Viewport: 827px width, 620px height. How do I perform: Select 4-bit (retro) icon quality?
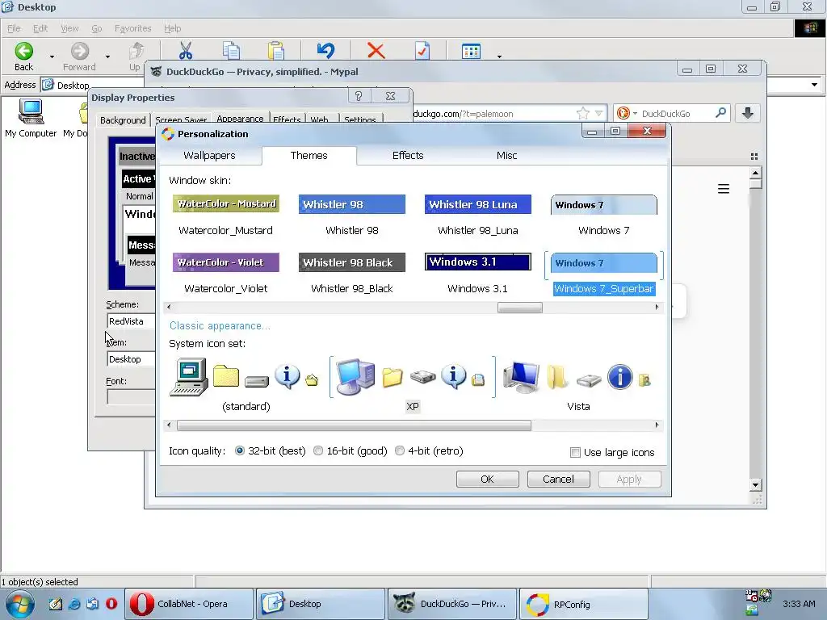click(400, 450)
